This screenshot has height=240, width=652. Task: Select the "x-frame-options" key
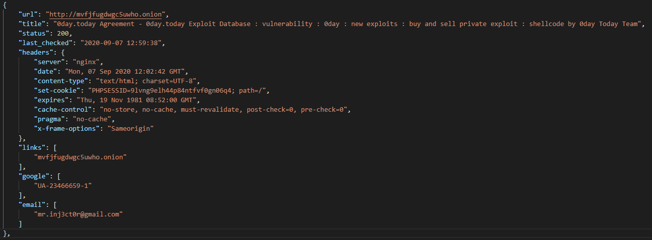[x=67, y=129]
